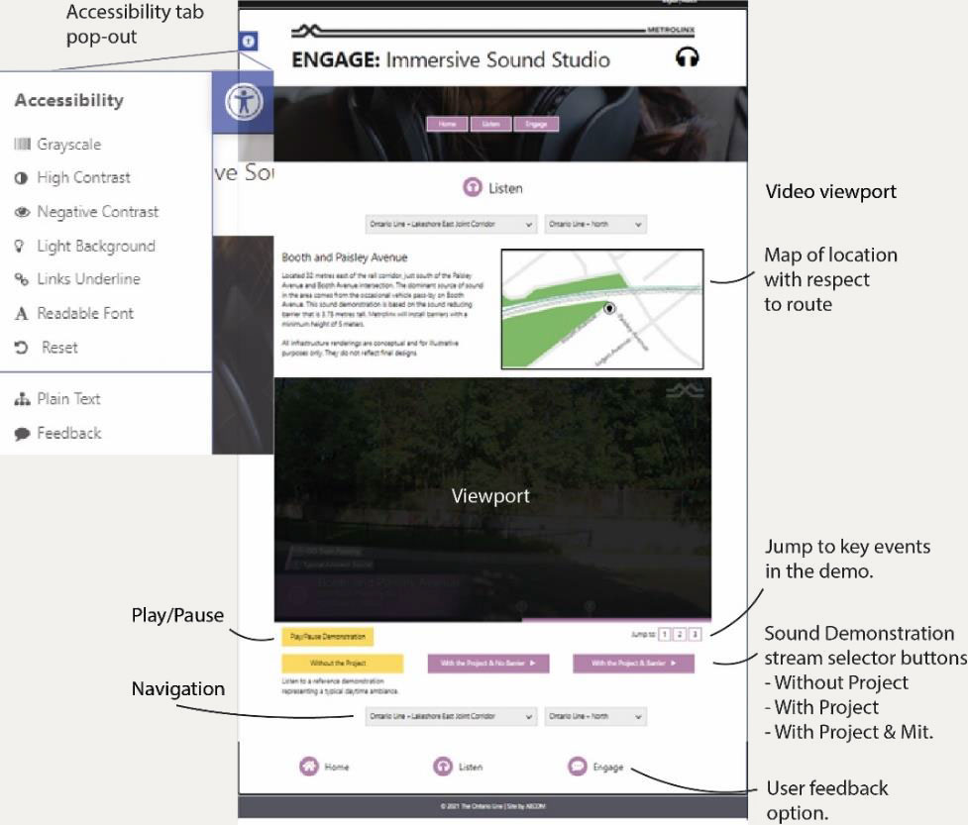Enable High Contrast mode
The image size is (968, 825).
tap(83, 178)
